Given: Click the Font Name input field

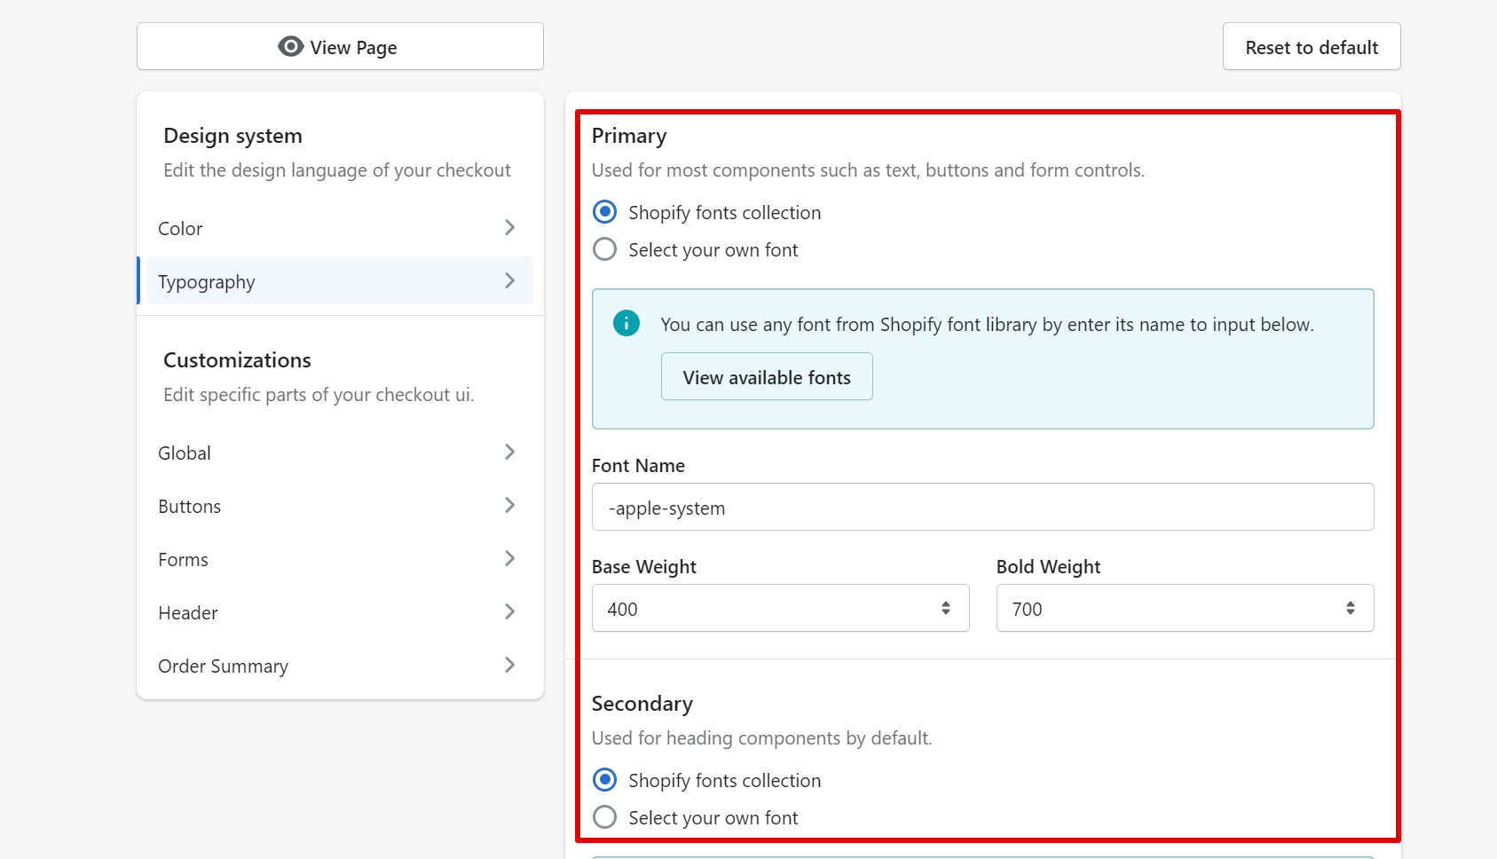Looking at the screenshot, I should [x=982, y=507].
